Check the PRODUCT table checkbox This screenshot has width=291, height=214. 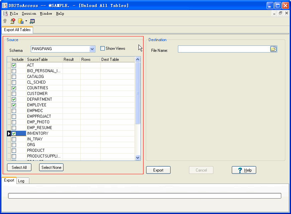14,150
